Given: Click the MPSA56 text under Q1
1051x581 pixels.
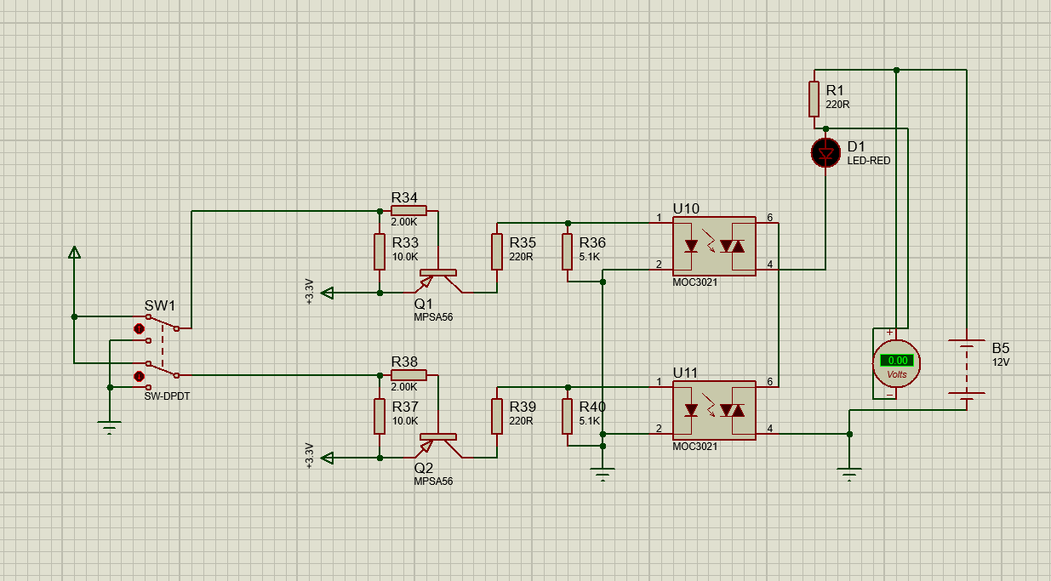Looking at the screenshot, I should tap(434, 316).
